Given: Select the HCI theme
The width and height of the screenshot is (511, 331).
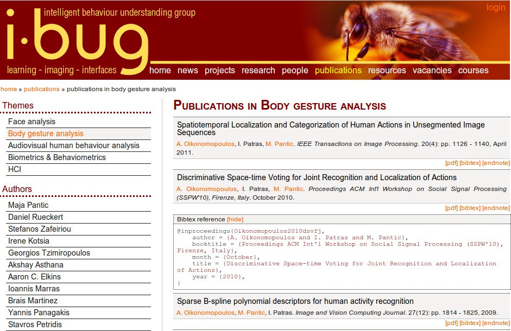Looking at the screenshot, I should [x=78, y=169].
